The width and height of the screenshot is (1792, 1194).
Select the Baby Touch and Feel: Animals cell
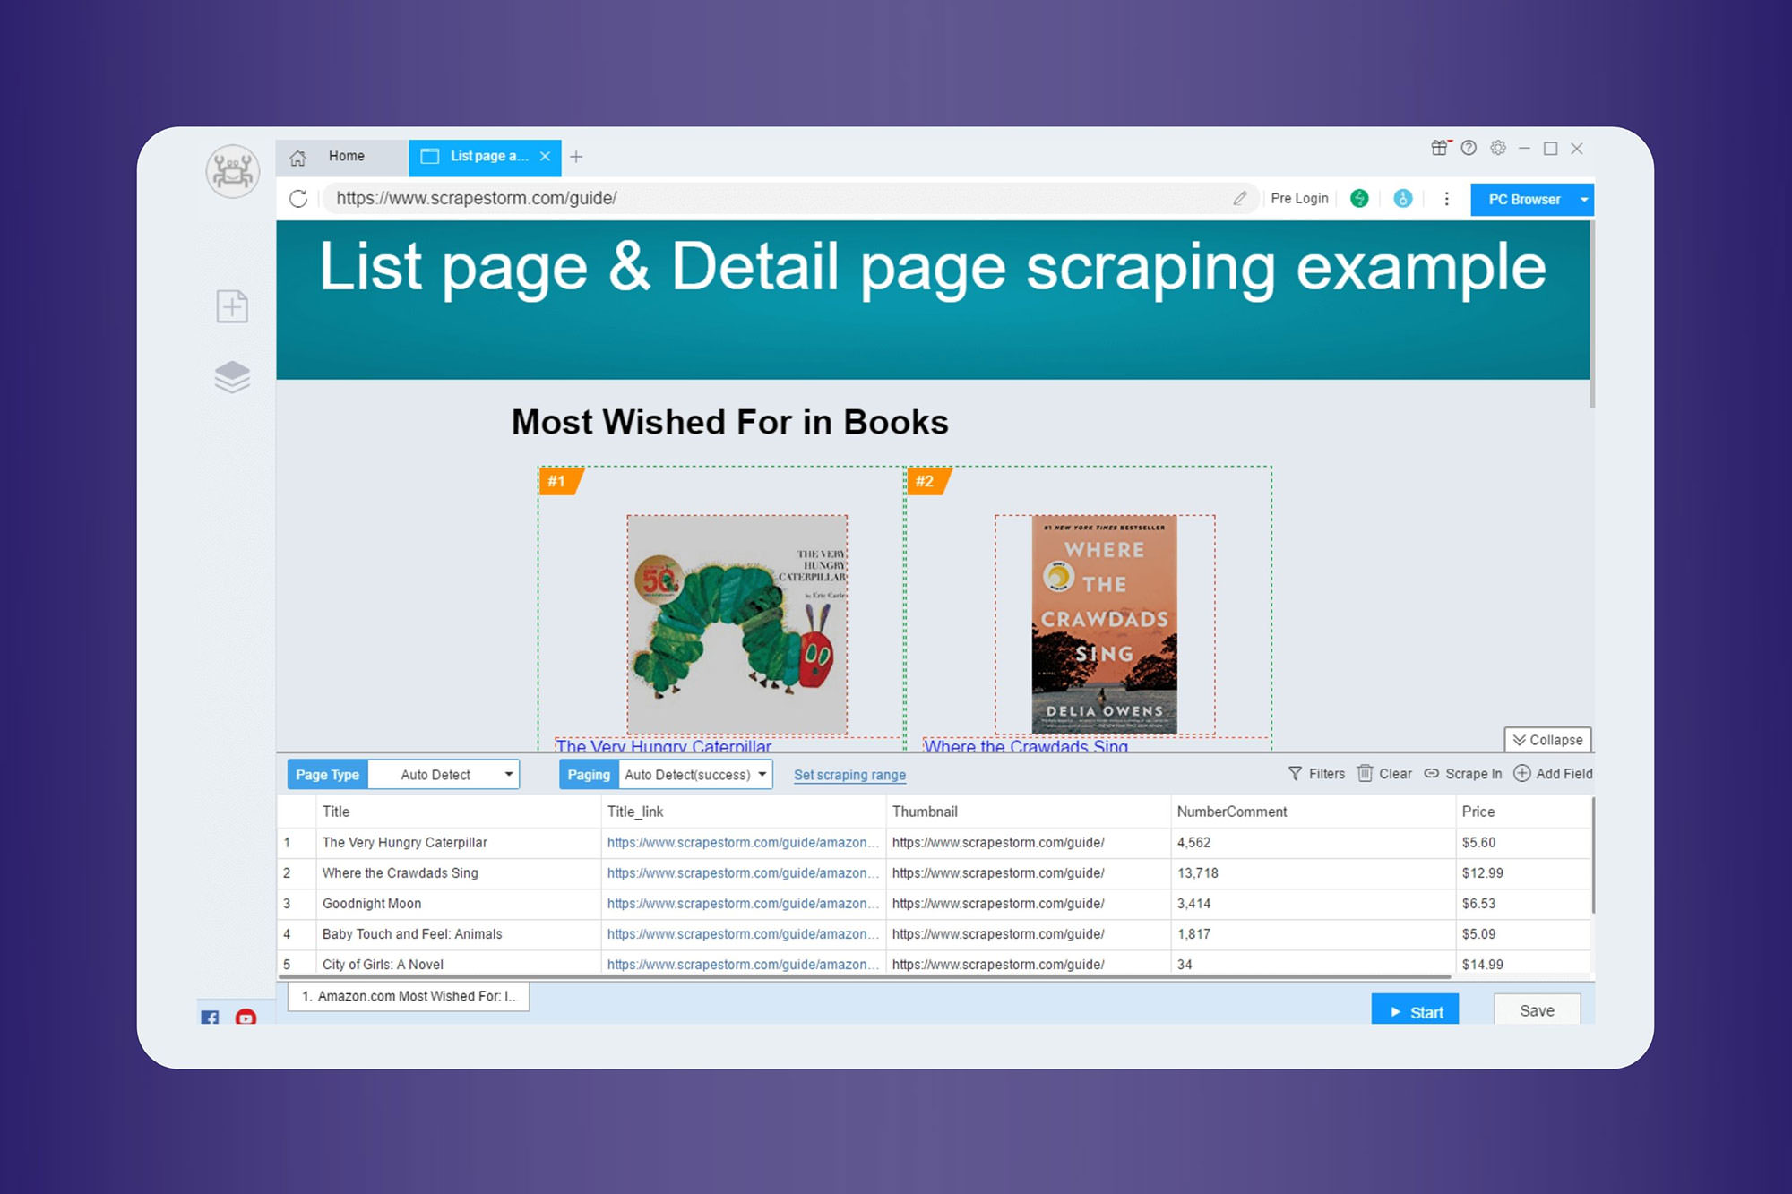point(457,934)
